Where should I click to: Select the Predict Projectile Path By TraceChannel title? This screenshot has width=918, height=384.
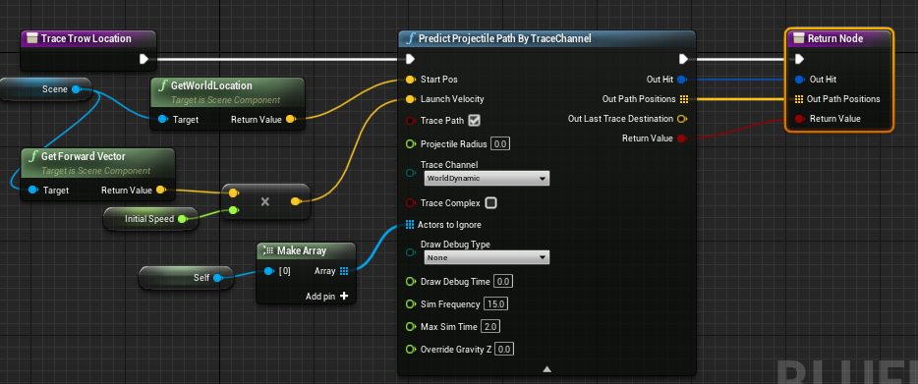[x=505, y=38]
